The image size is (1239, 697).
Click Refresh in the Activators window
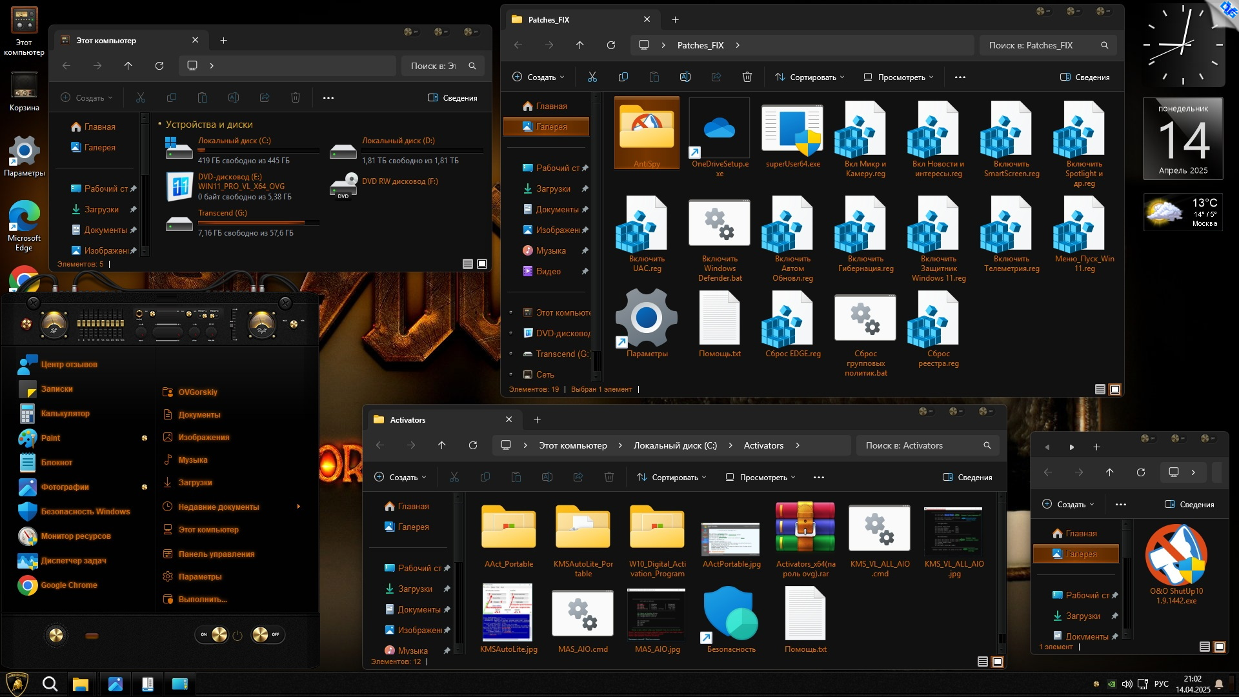coord(473,445)
